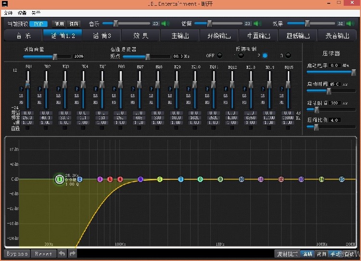
Task: Set feedback suppression to OFF
Action: click(219, 55)
